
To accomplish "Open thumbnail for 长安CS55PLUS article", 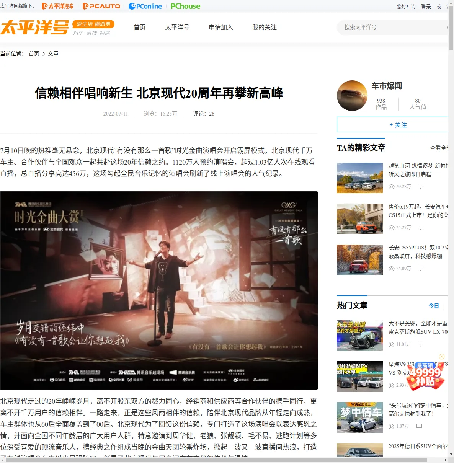I will click(360, 260).
